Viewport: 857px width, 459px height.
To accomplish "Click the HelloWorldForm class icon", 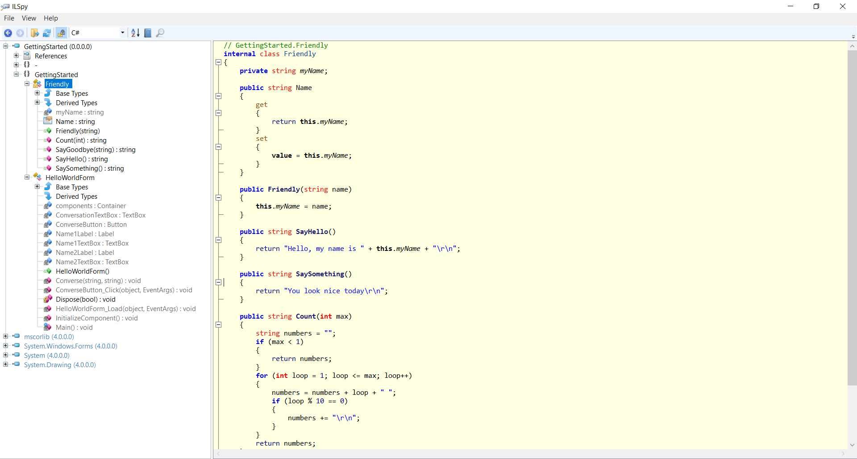I will click(37, 177).
